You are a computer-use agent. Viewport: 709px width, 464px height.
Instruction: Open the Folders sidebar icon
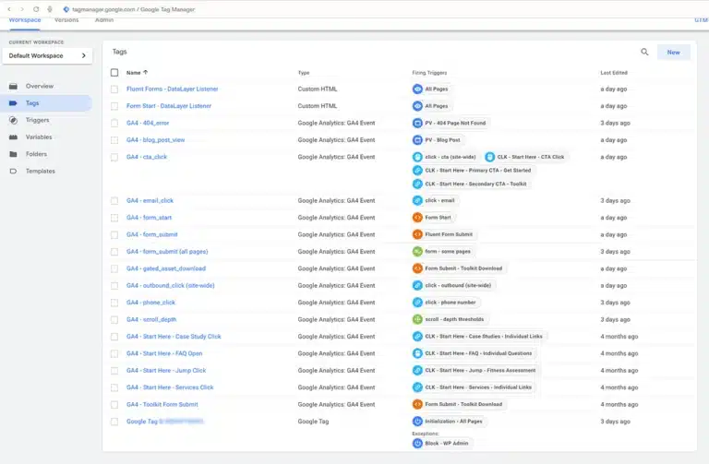pyautogui.click(x=13, y=154)
